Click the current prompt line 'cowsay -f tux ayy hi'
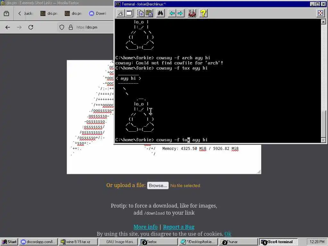The image size is (328, 246). [x=161, y=140]
